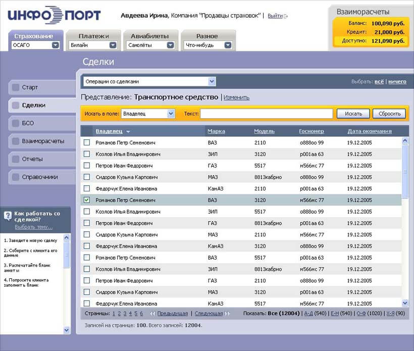Open the Операции со сделками dropdown

coord(212,81)
